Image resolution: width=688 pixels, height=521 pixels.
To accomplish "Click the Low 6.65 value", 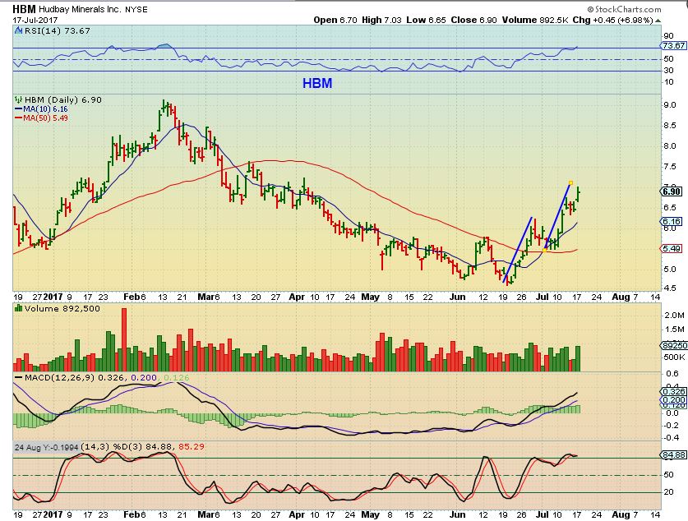I will [426, 20].
